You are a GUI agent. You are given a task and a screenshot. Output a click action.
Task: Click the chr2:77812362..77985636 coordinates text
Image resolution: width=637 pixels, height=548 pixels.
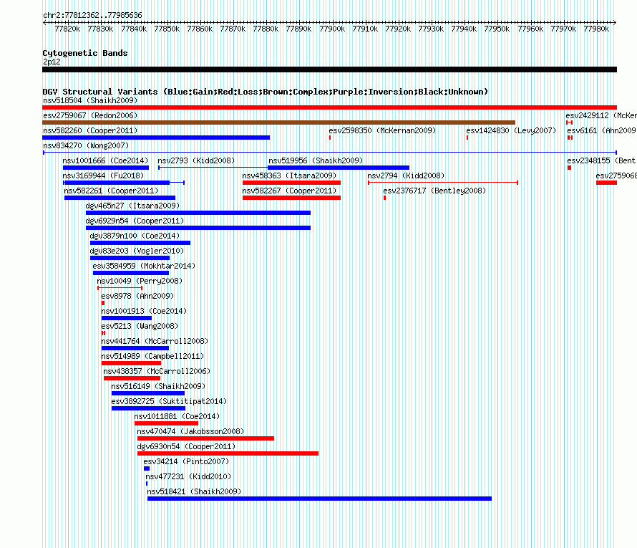point(92,16)
